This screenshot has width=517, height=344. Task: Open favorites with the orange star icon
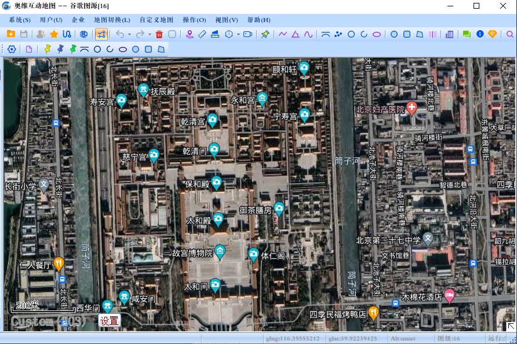[x=54, y=34]
